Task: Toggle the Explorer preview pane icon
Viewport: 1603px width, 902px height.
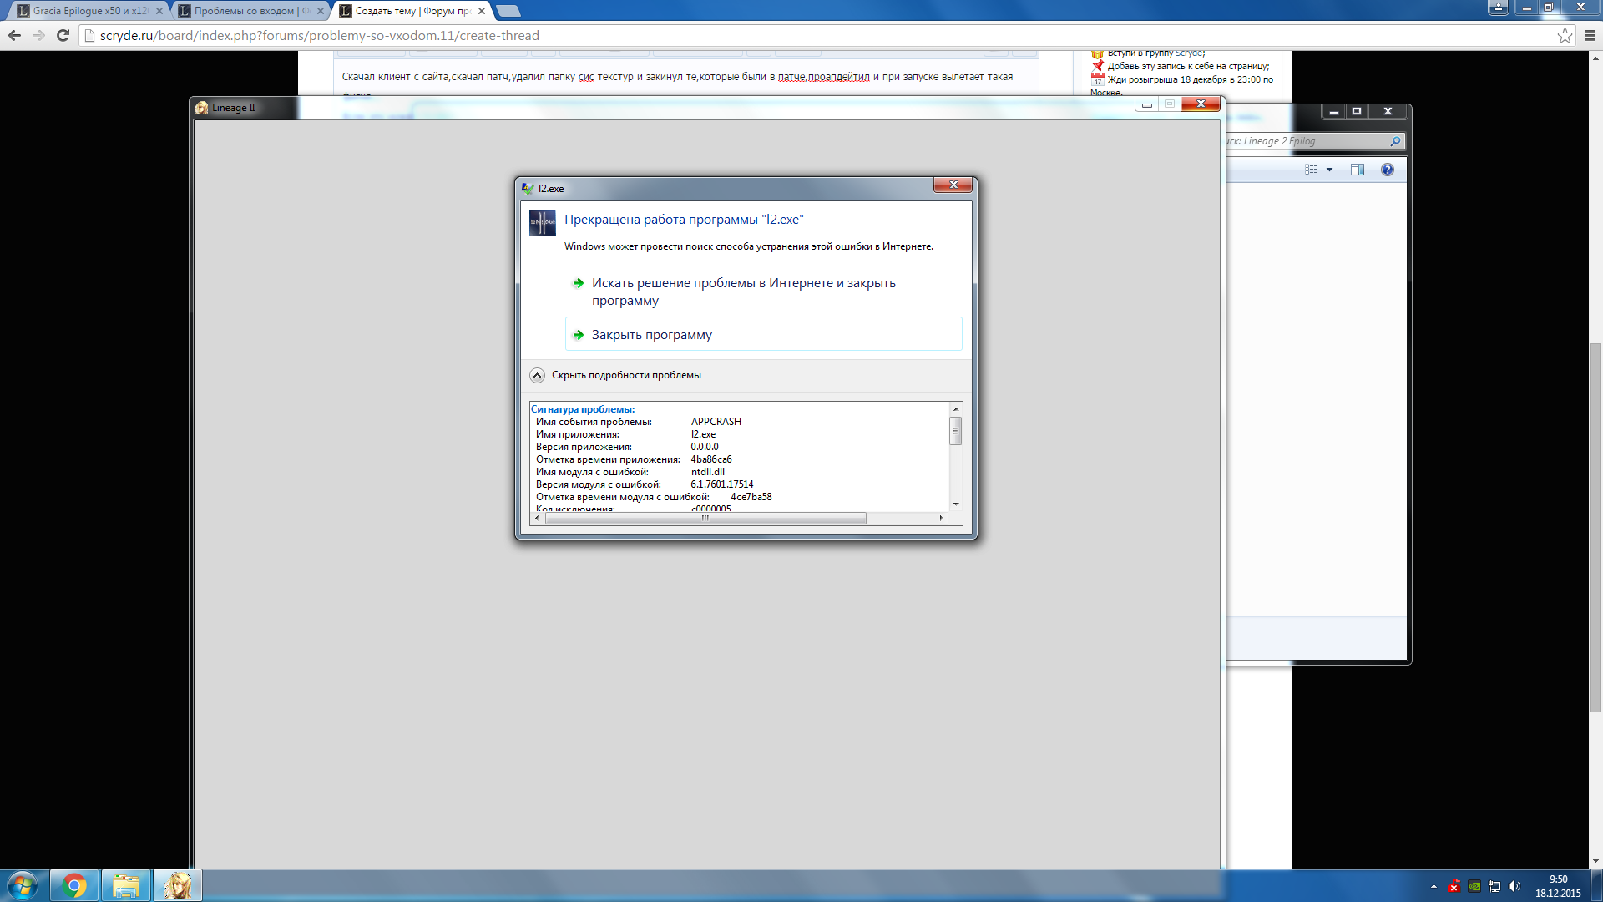Action: [x=1358, y=170]
